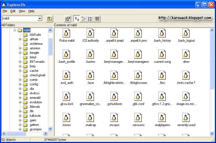The height and width of the screenshot is (143, 216).
Task: Select the .recently-used file icon
Action: pos(186,117)
